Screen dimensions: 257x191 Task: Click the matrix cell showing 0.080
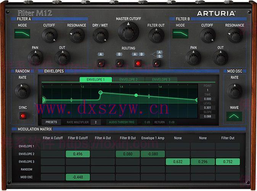[128, 154]
